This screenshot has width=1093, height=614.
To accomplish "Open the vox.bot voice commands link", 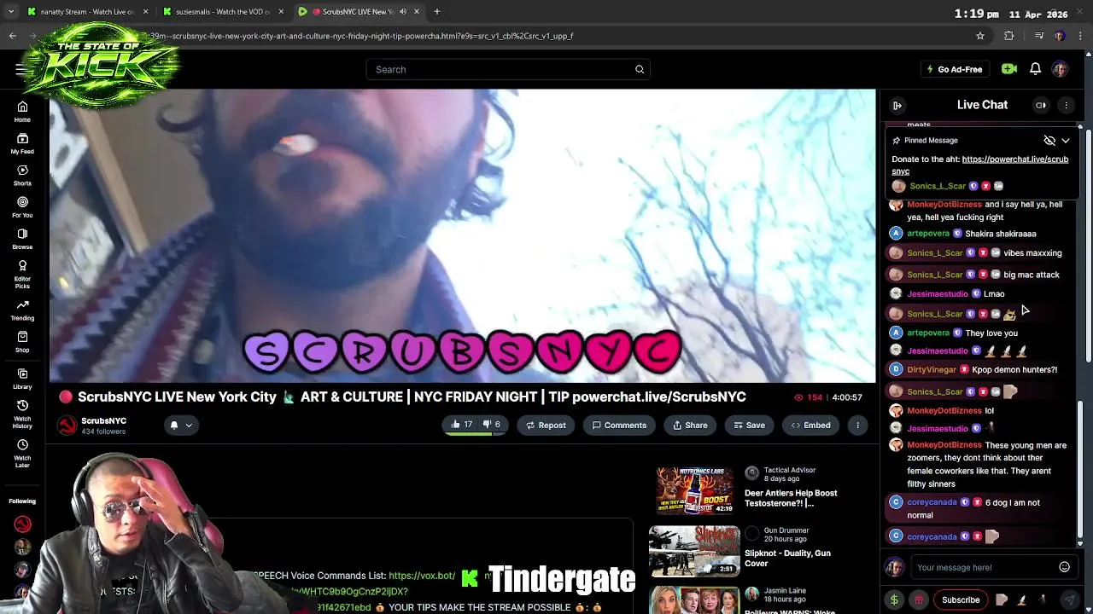I will (x=422, y=576).
